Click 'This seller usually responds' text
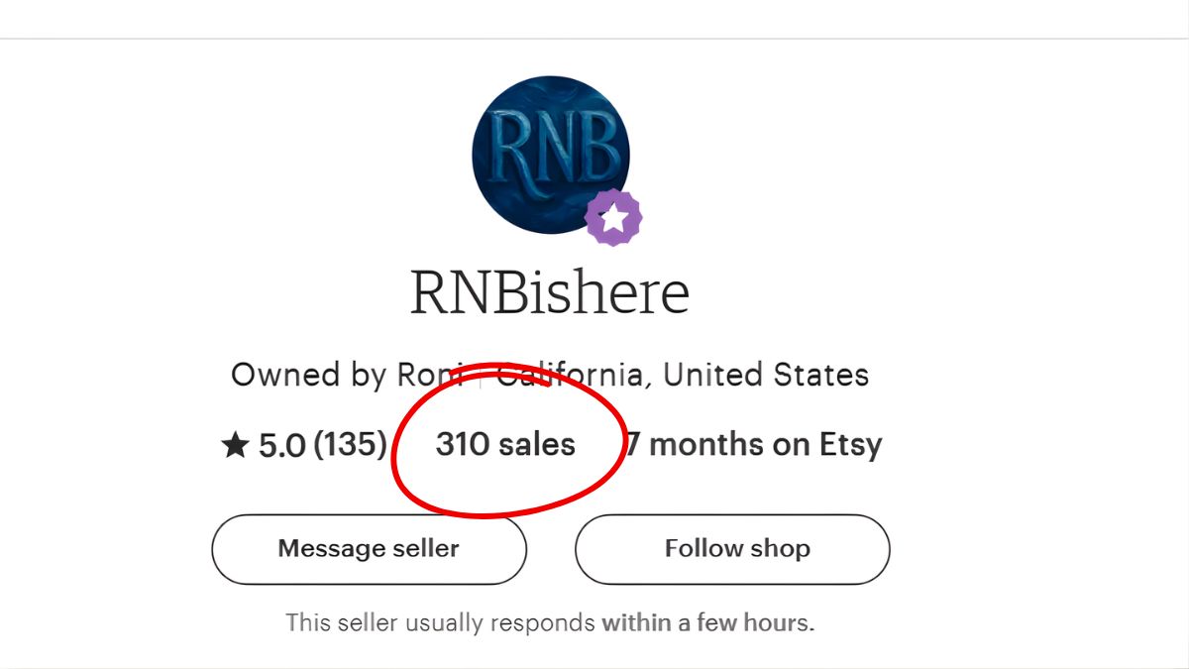The image size is (1189, 669). point(441,622)
